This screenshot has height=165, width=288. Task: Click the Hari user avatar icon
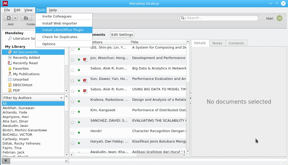(x=279, y=18)
